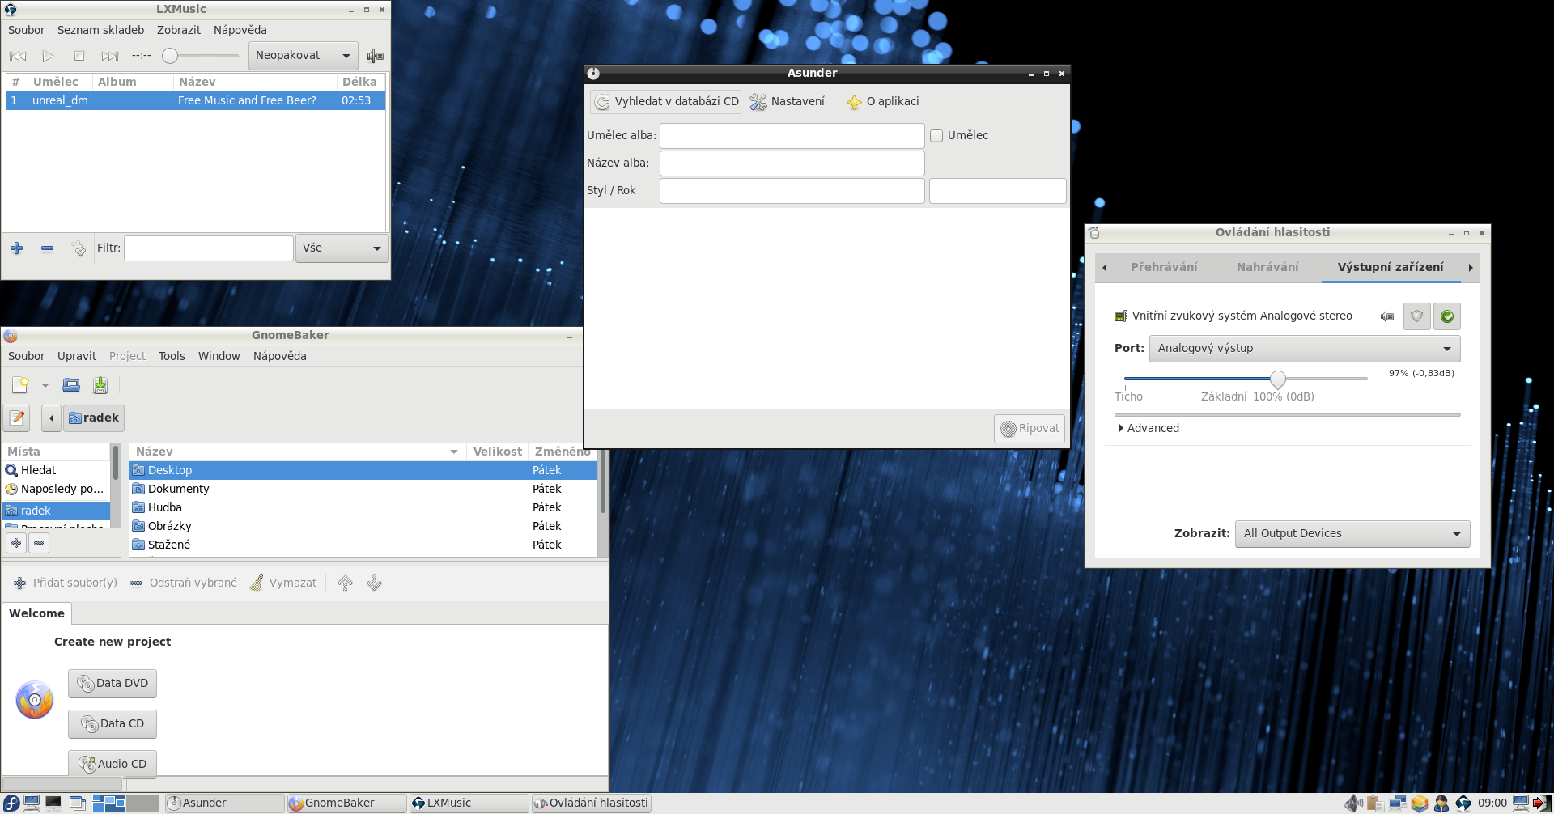Click the Umělec alba input field
Screen dimensions: 1554x814
pyautogui.click(x=792, y=136)
